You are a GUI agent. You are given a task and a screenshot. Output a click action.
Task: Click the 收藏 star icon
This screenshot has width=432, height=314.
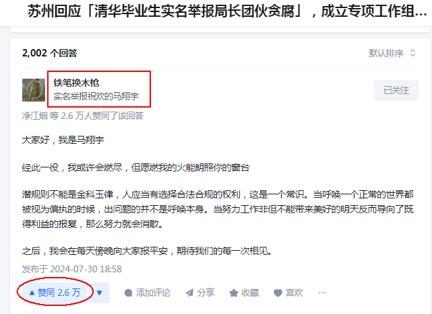(234, 293)
